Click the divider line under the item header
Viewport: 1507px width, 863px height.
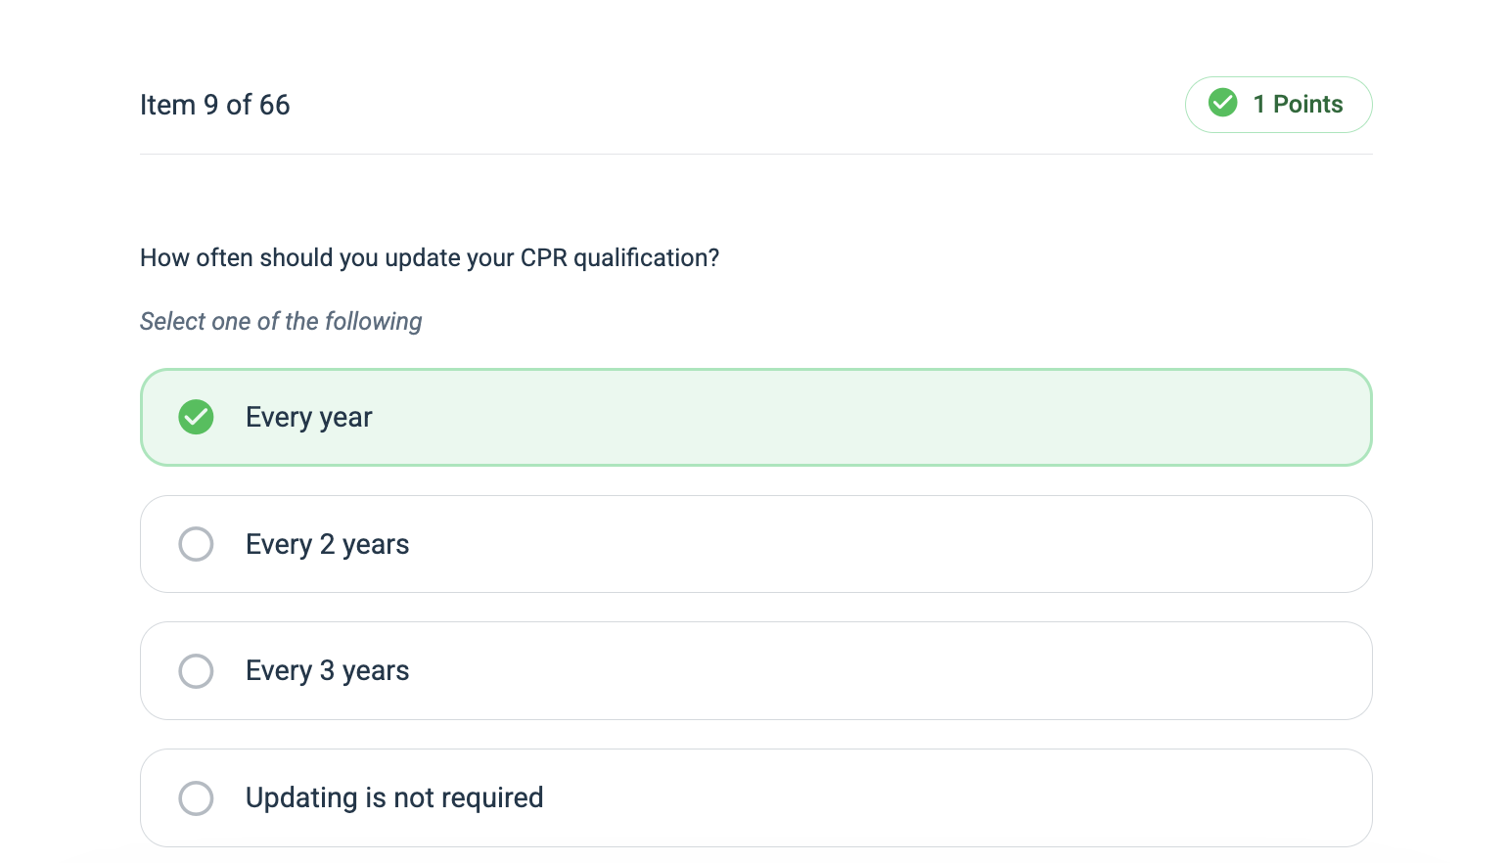[x=755, y=154]
